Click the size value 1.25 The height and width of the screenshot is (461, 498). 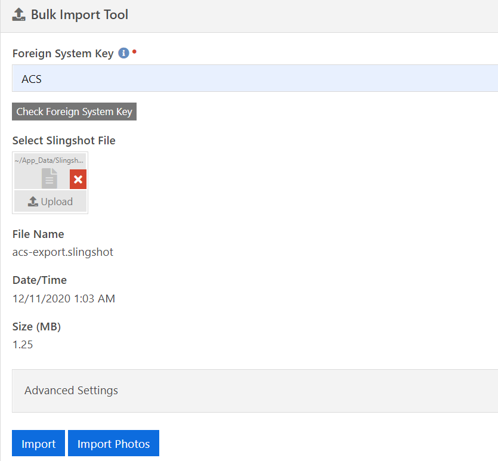tap(23, 345)
